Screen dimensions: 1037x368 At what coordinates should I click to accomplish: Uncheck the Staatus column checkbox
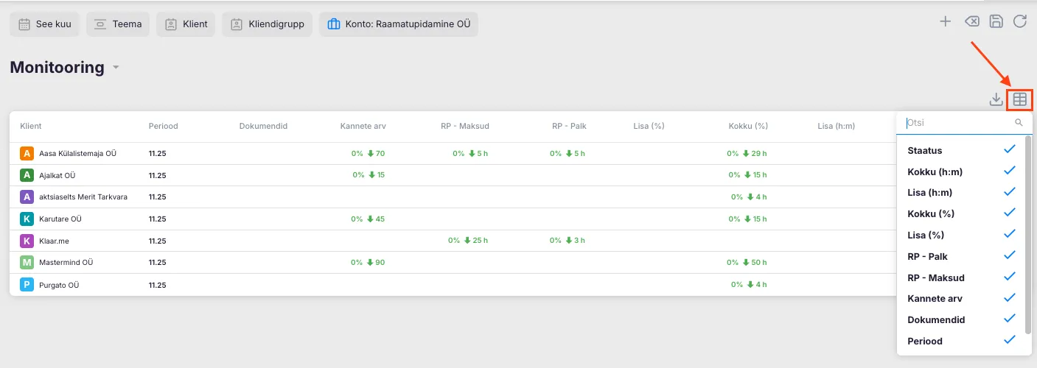[x=1009, y=150]
